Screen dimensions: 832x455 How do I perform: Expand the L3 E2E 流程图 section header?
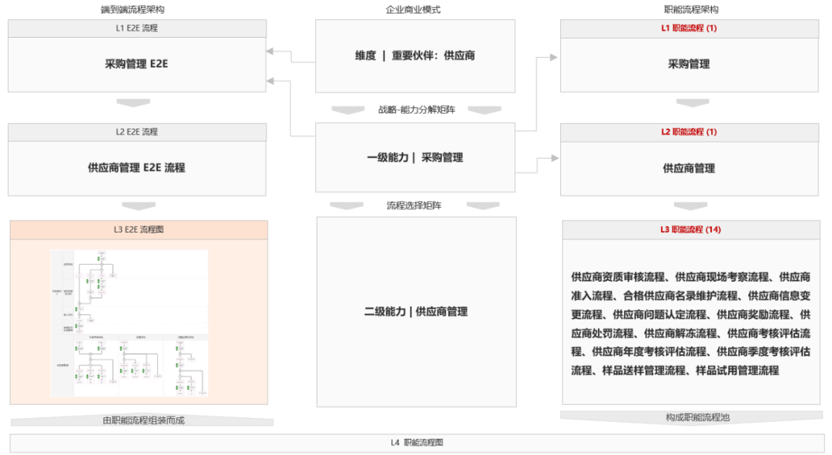pos(140,229)
